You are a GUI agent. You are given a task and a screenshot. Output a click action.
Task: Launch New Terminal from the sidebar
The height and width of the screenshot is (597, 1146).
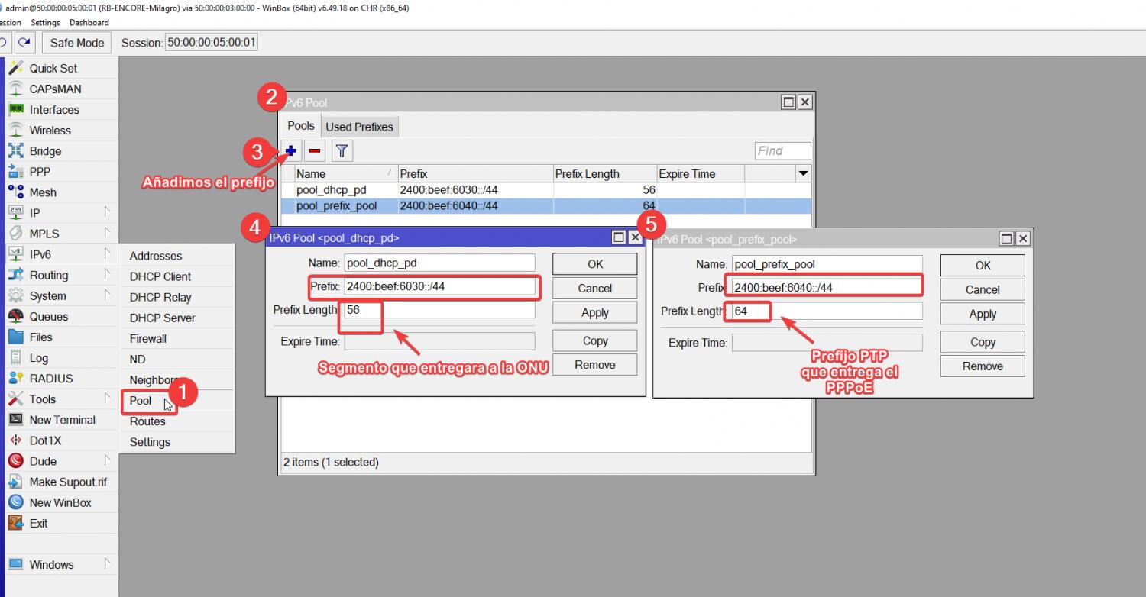tap(62, 420)
